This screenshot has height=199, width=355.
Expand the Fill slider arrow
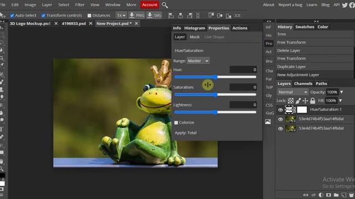(340, 101)
